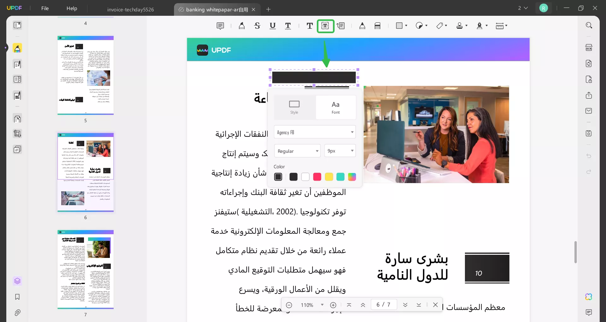Start OCR from the right sidebar

coord(589,47)
